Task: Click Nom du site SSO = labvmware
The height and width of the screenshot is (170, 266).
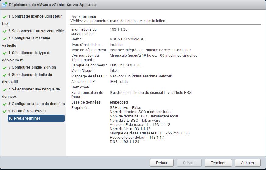Action: point(135,121)
